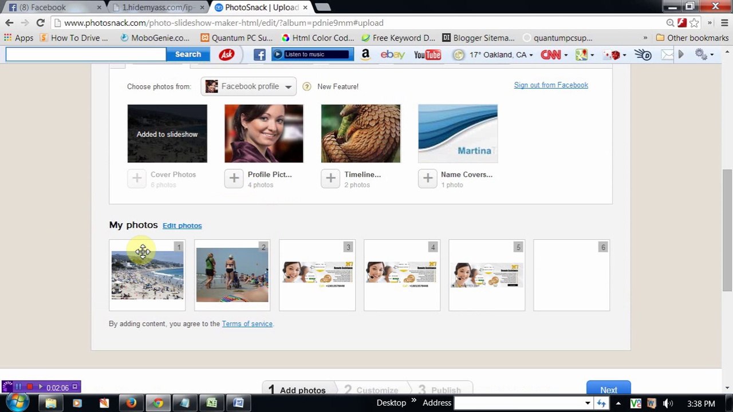
Task: Open the CNN dropdown arrow
Action: 565,55
